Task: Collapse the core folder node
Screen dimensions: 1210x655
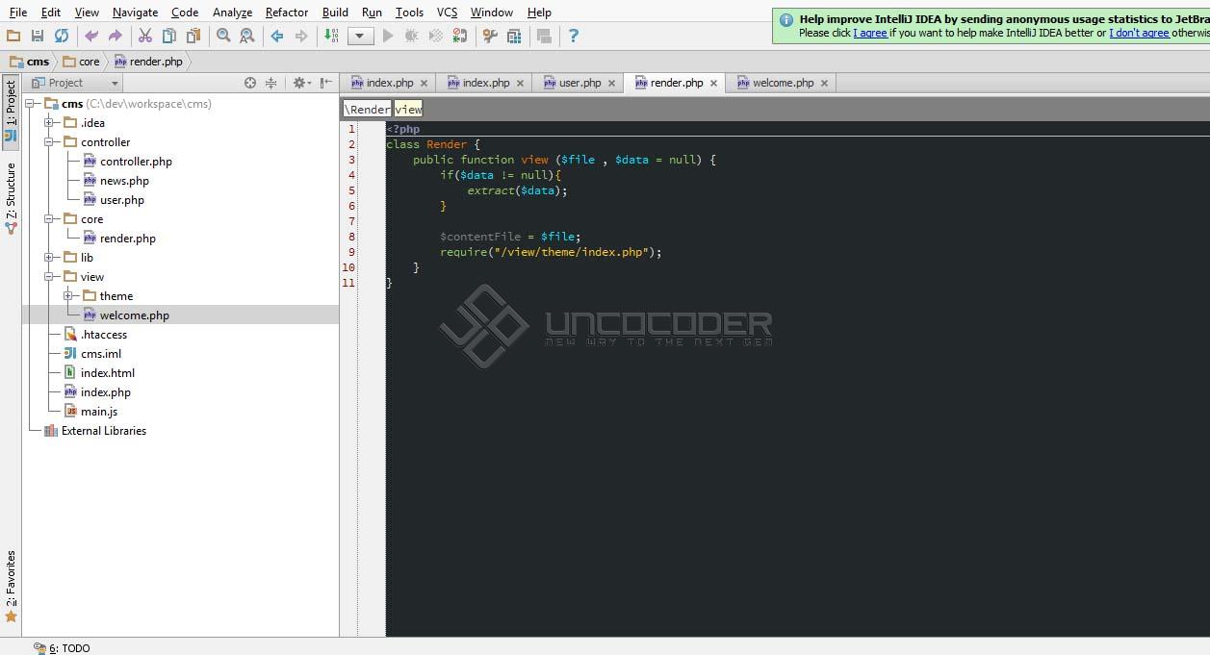Action: (48, 219)
